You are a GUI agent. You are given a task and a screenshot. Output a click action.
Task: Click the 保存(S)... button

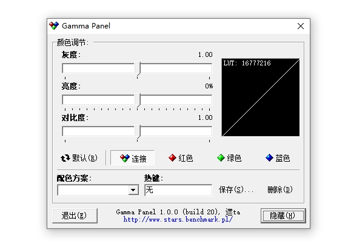coord(236,190)
